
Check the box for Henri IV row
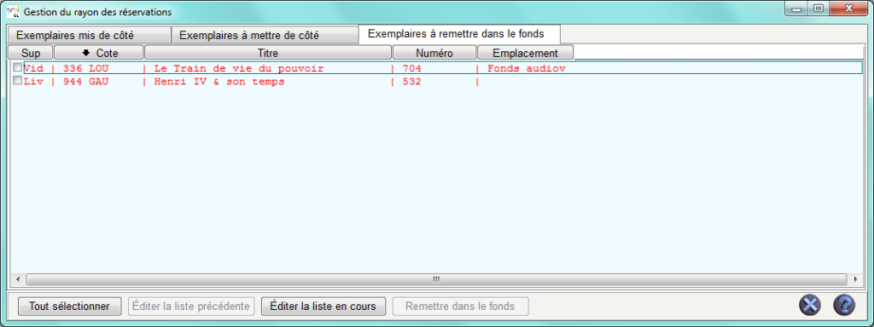[x=17, y=81]
